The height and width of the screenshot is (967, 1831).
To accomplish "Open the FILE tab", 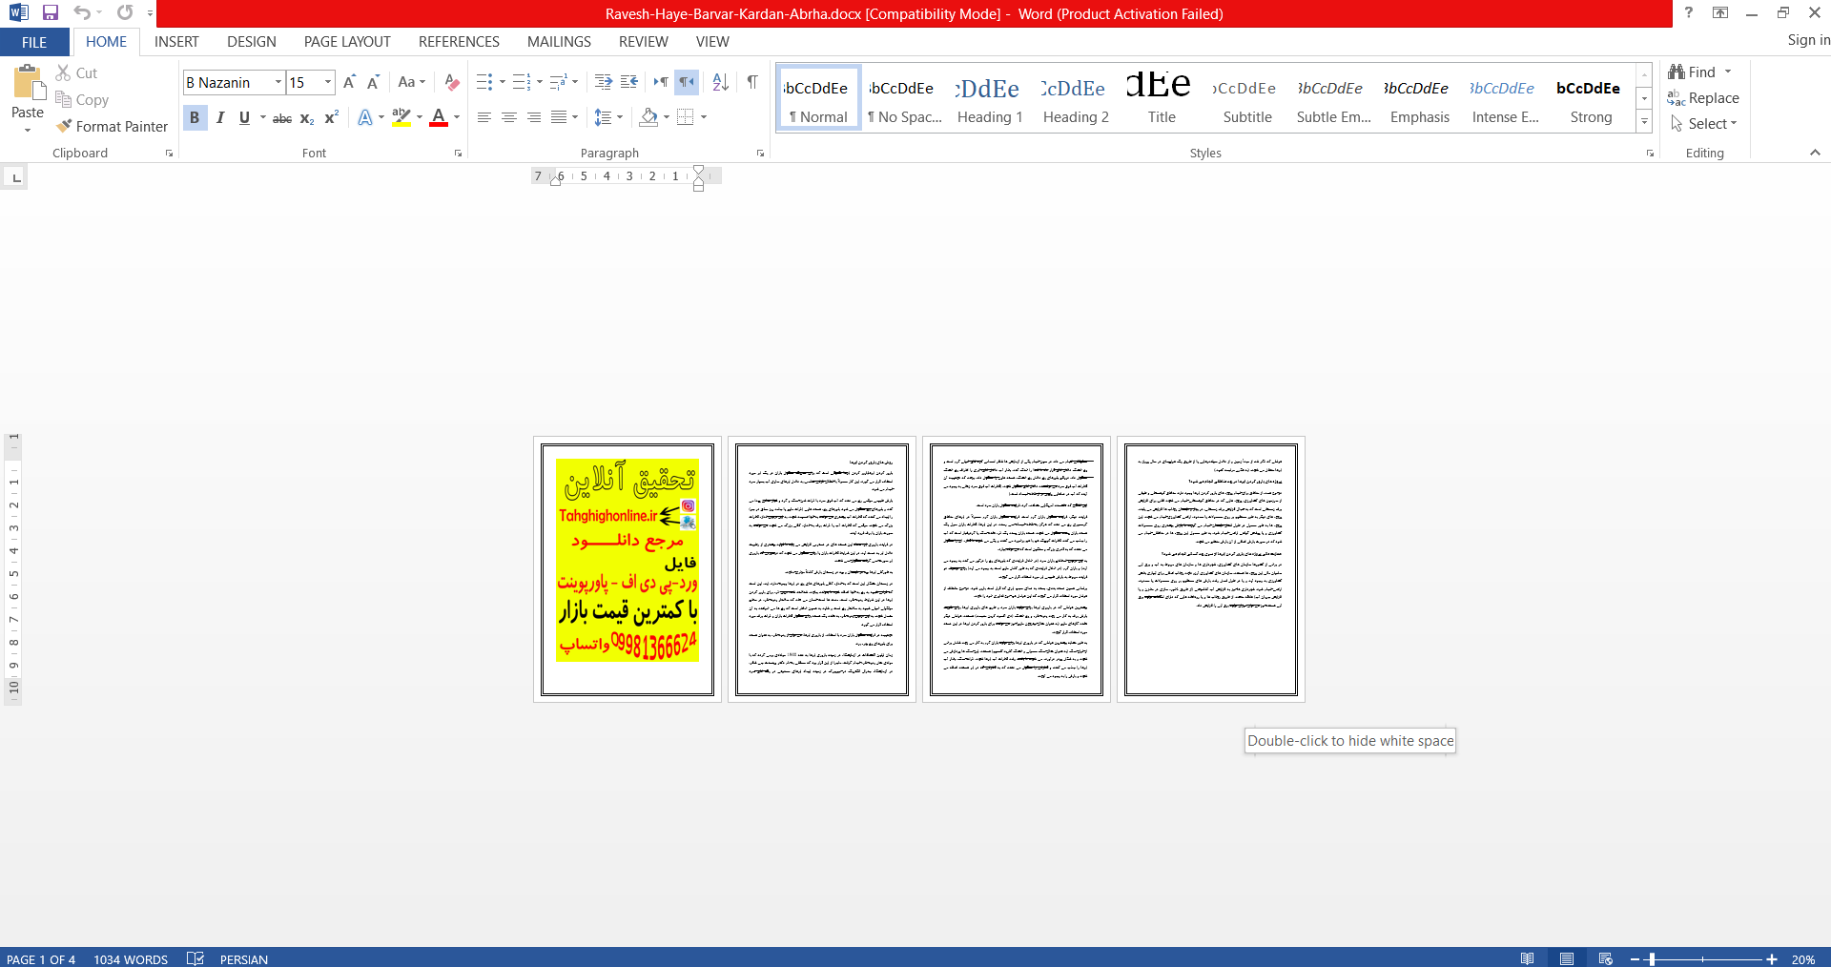I will click(34, 42).
